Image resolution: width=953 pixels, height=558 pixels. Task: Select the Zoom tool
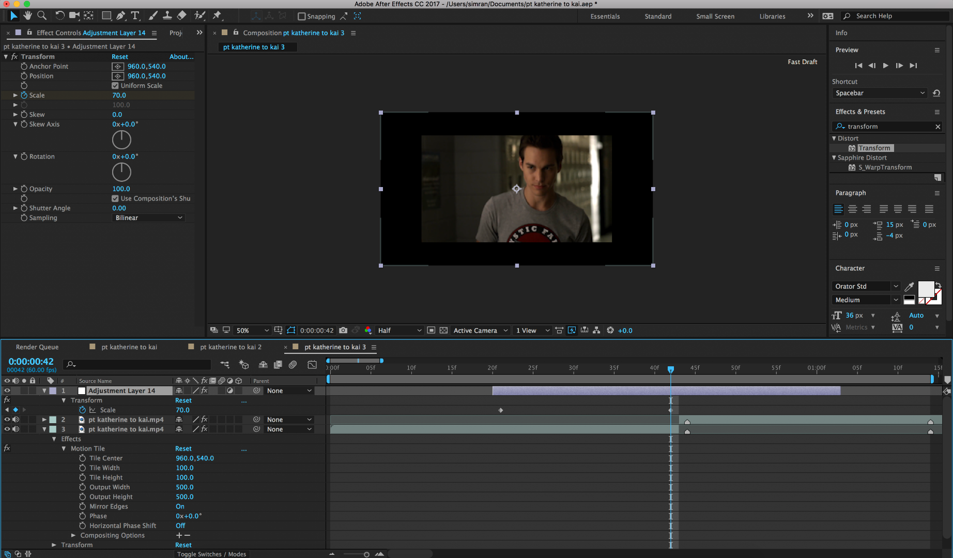[42, 16]
